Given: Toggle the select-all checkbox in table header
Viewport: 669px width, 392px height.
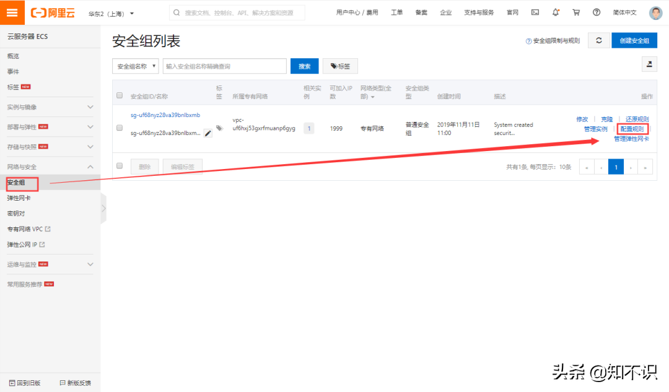Looking at the screenshot, I should coord(120,95).
